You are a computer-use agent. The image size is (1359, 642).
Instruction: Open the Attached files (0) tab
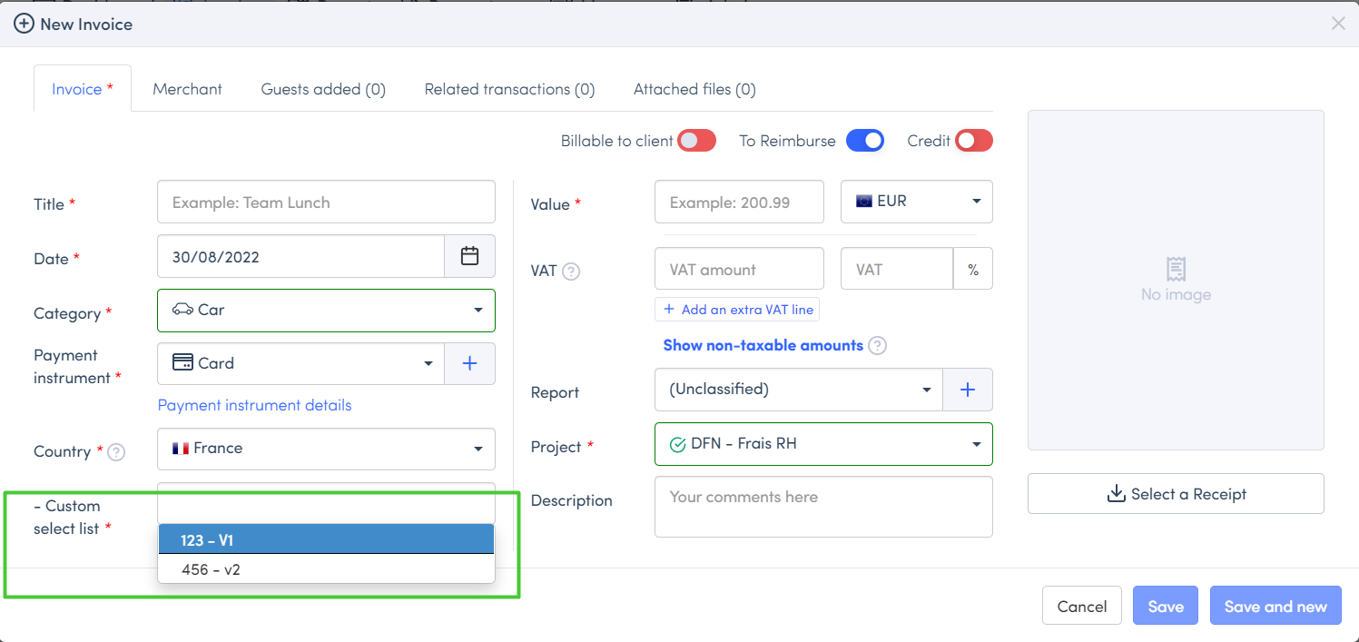[694, 89]
